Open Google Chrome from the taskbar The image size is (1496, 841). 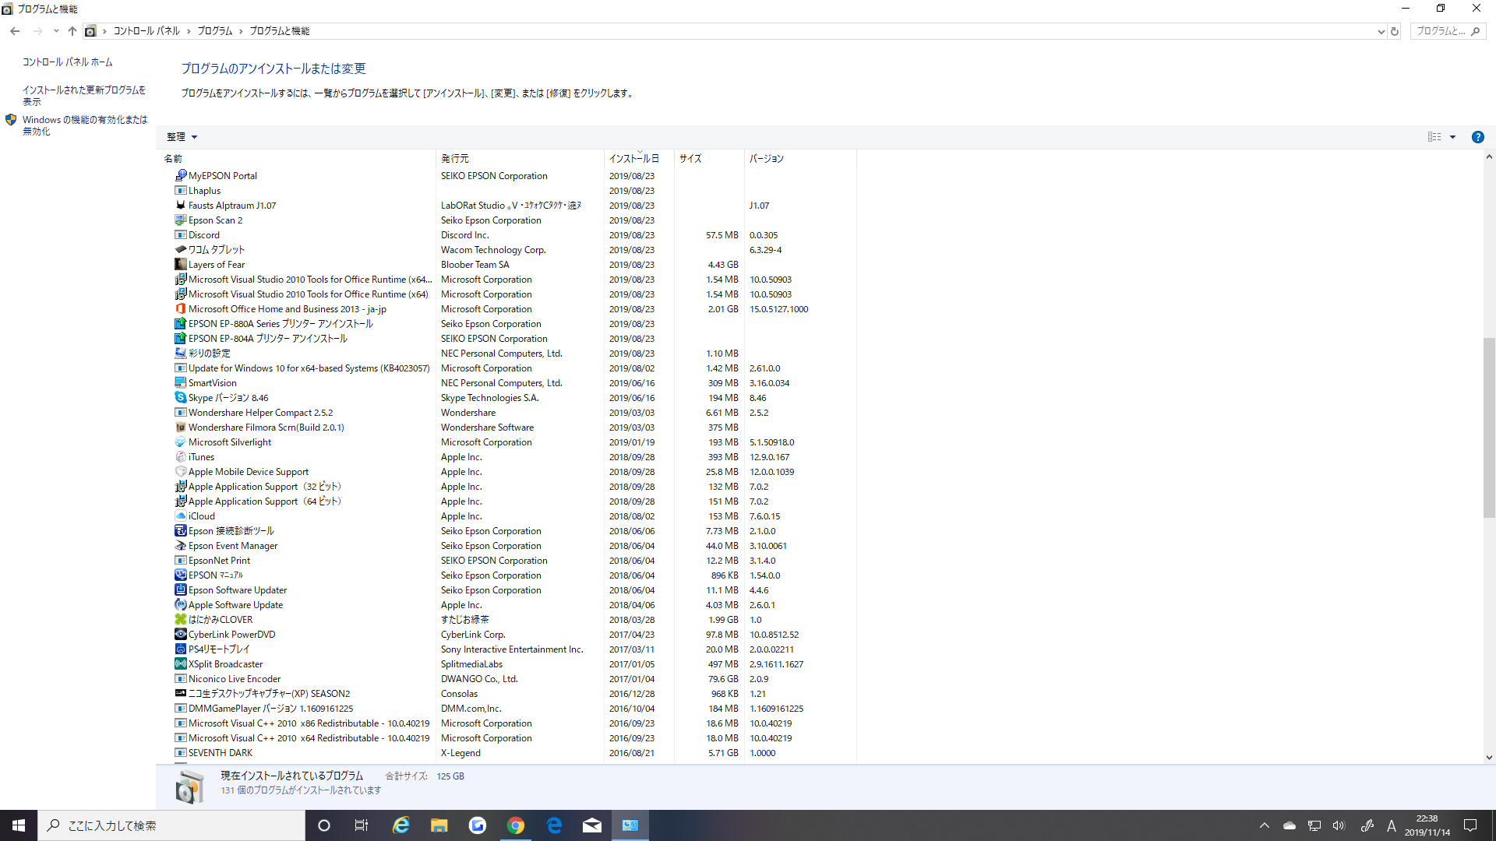[x=515, y=825]
